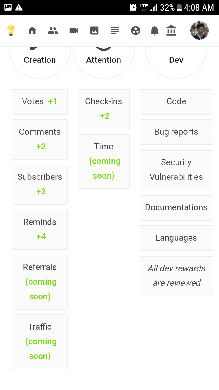
Task: Open the videos camera icon
Action: pos(74,30)
